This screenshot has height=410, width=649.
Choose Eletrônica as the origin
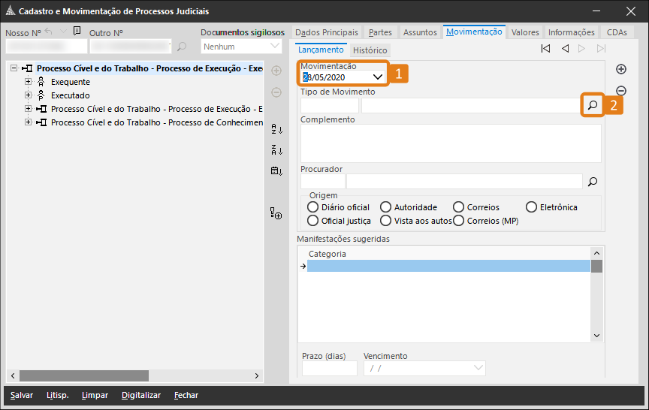(x=532, y=207)
